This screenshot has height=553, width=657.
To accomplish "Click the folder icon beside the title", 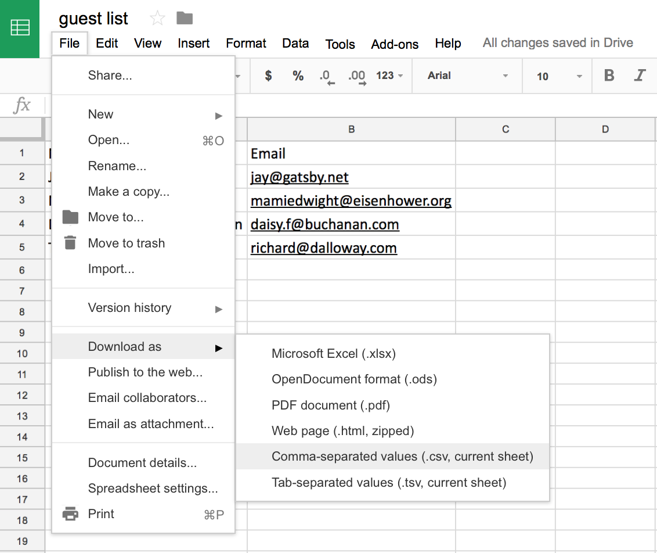I will click(x=185, y=19).
